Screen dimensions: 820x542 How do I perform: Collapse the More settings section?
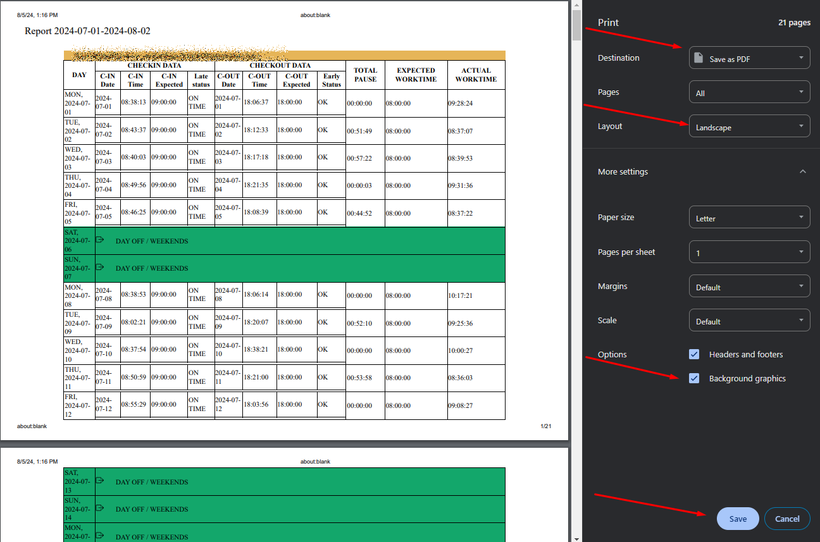point(802,172)
